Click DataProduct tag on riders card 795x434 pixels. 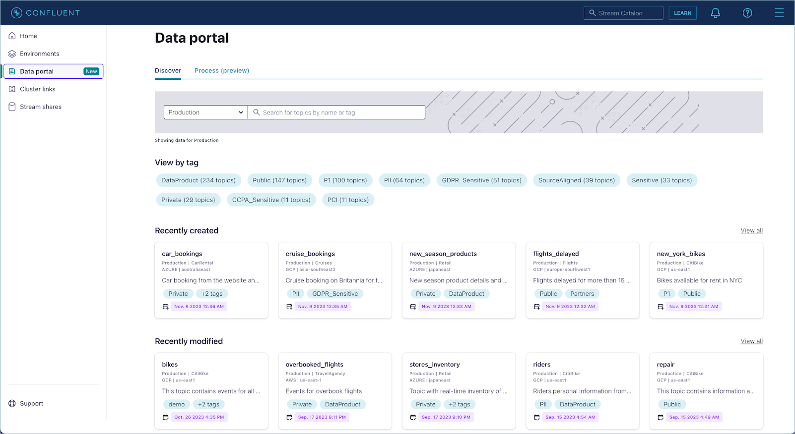[578, 404]
